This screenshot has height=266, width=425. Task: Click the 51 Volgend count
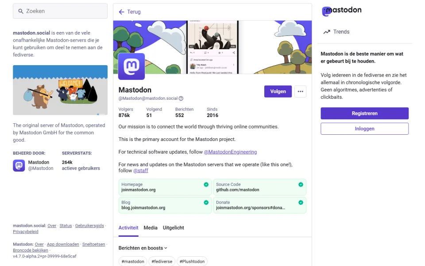154,112
